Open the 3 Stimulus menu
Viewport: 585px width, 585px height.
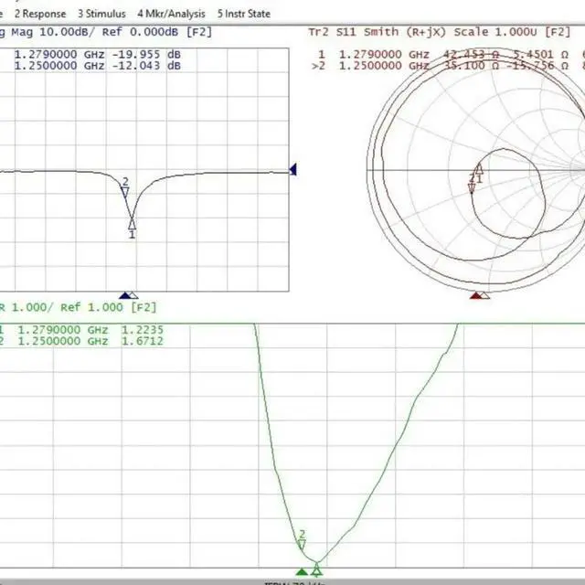click(101, 14)
